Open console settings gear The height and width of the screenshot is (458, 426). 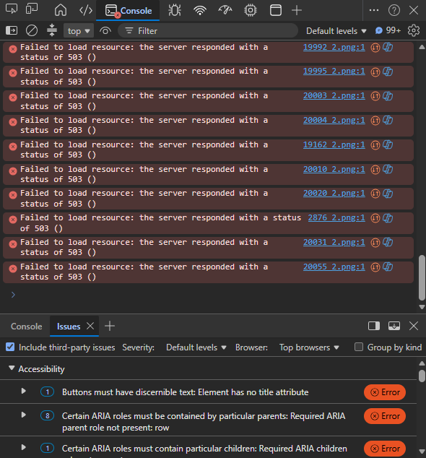coord(414,30)
